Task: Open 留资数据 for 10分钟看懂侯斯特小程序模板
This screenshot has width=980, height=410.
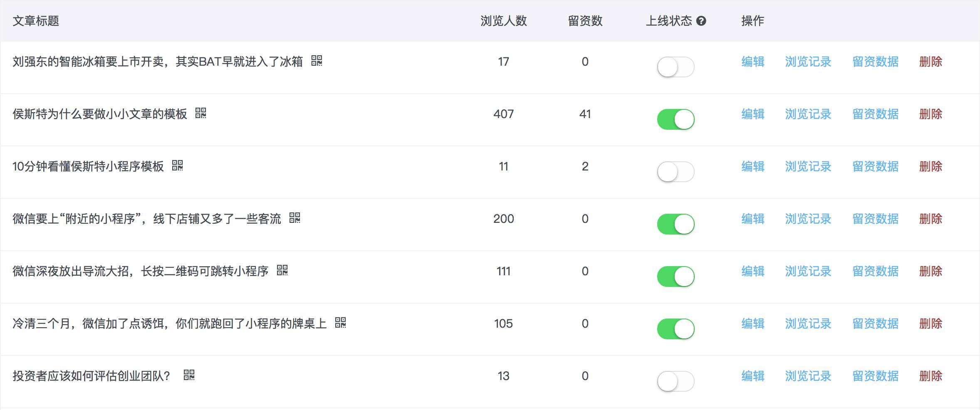Action: pos(875,166)
